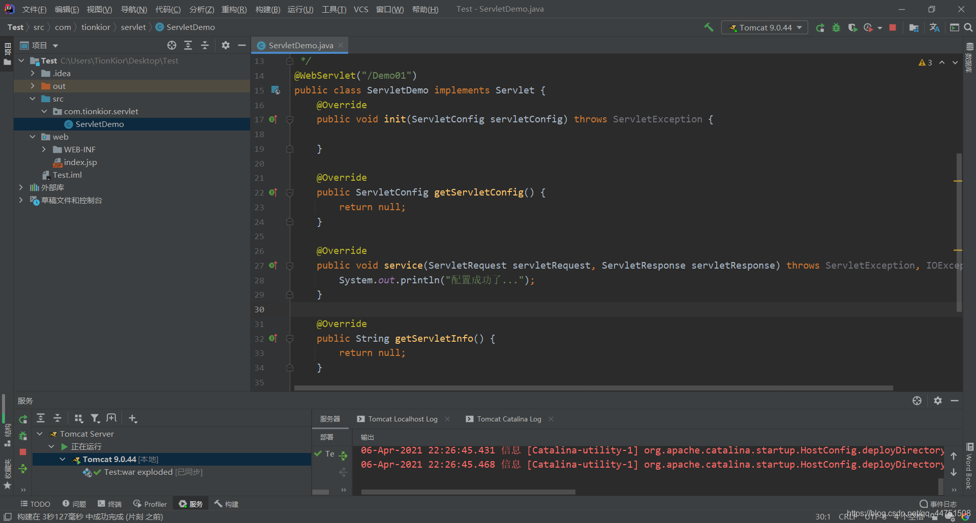The image size is (976, 523).
Task: Open the TODO tool window
Action: click(35, 504)
